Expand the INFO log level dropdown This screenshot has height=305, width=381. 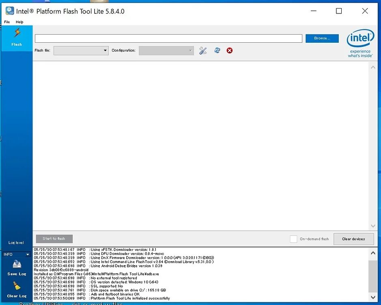pyautogui.click(x=17, y=254)
